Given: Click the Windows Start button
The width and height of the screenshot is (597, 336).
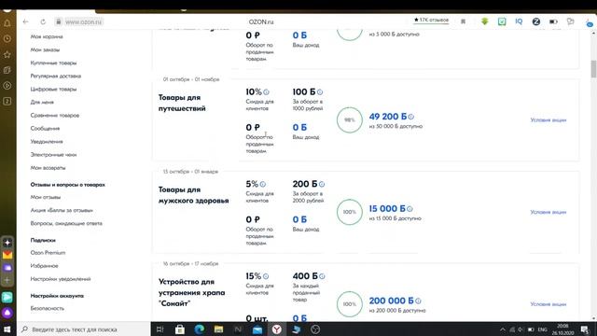Looking at the screenshot, I should pos(7,329).
